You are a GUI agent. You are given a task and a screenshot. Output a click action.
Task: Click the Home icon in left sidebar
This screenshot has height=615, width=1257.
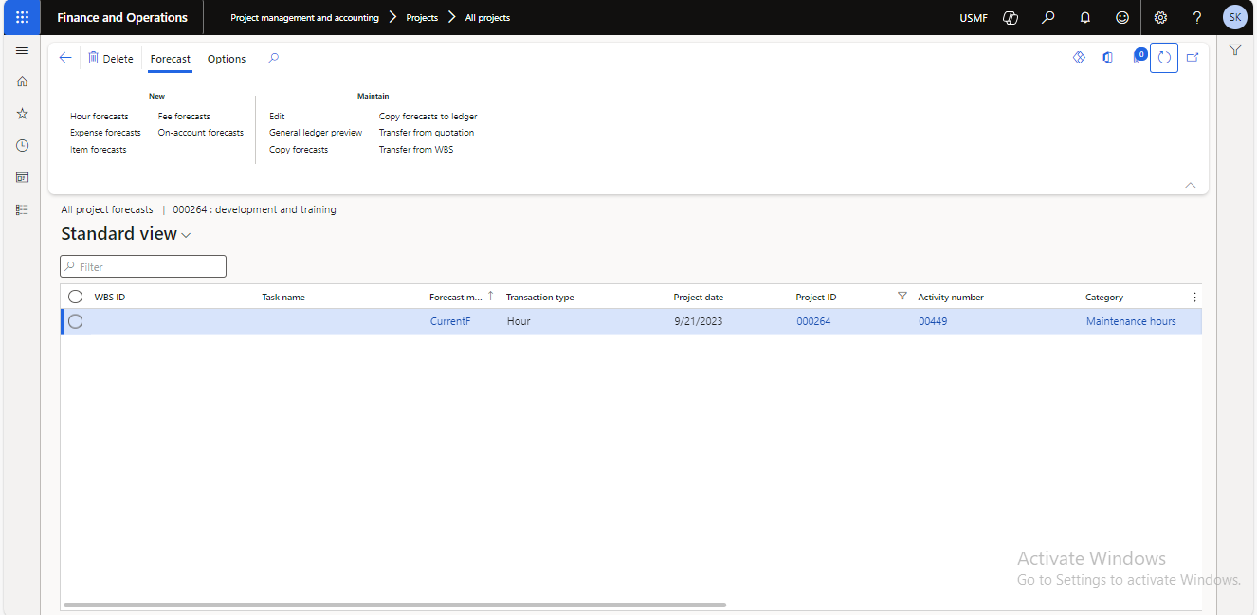click(x=22, y=81)
